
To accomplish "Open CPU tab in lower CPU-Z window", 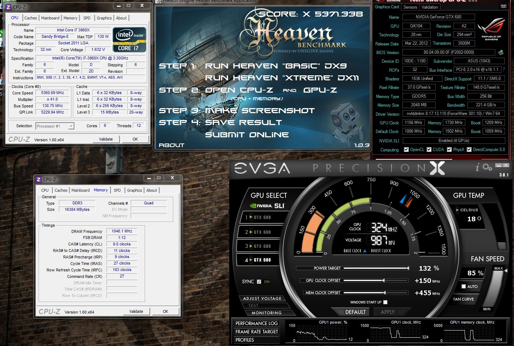I will (45, 190).
